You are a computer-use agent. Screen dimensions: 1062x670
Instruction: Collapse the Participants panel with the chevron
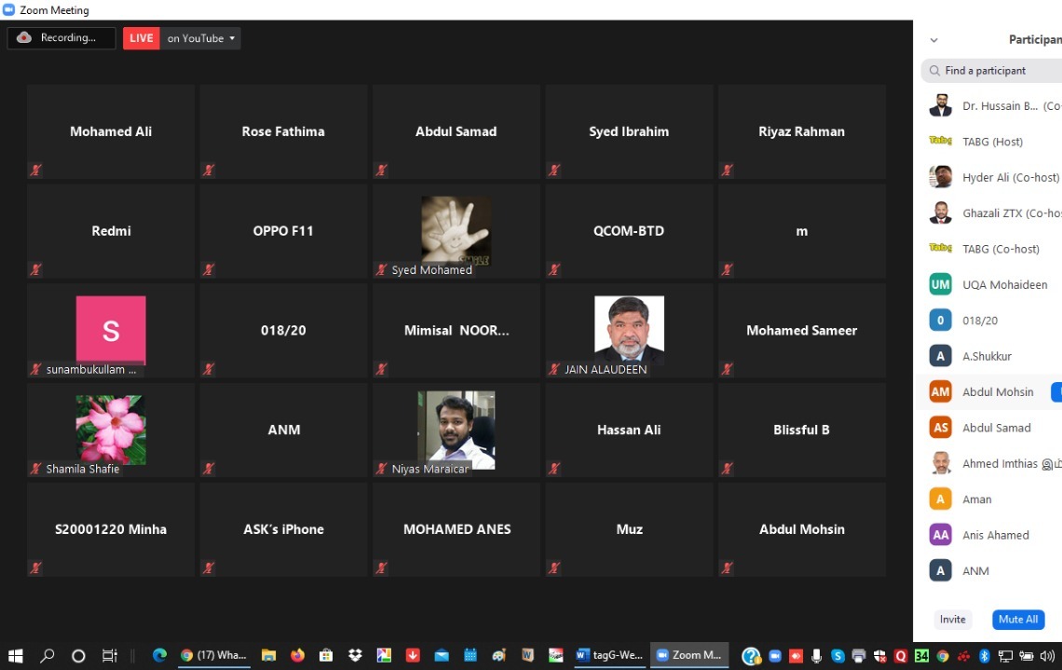(933, 40)
